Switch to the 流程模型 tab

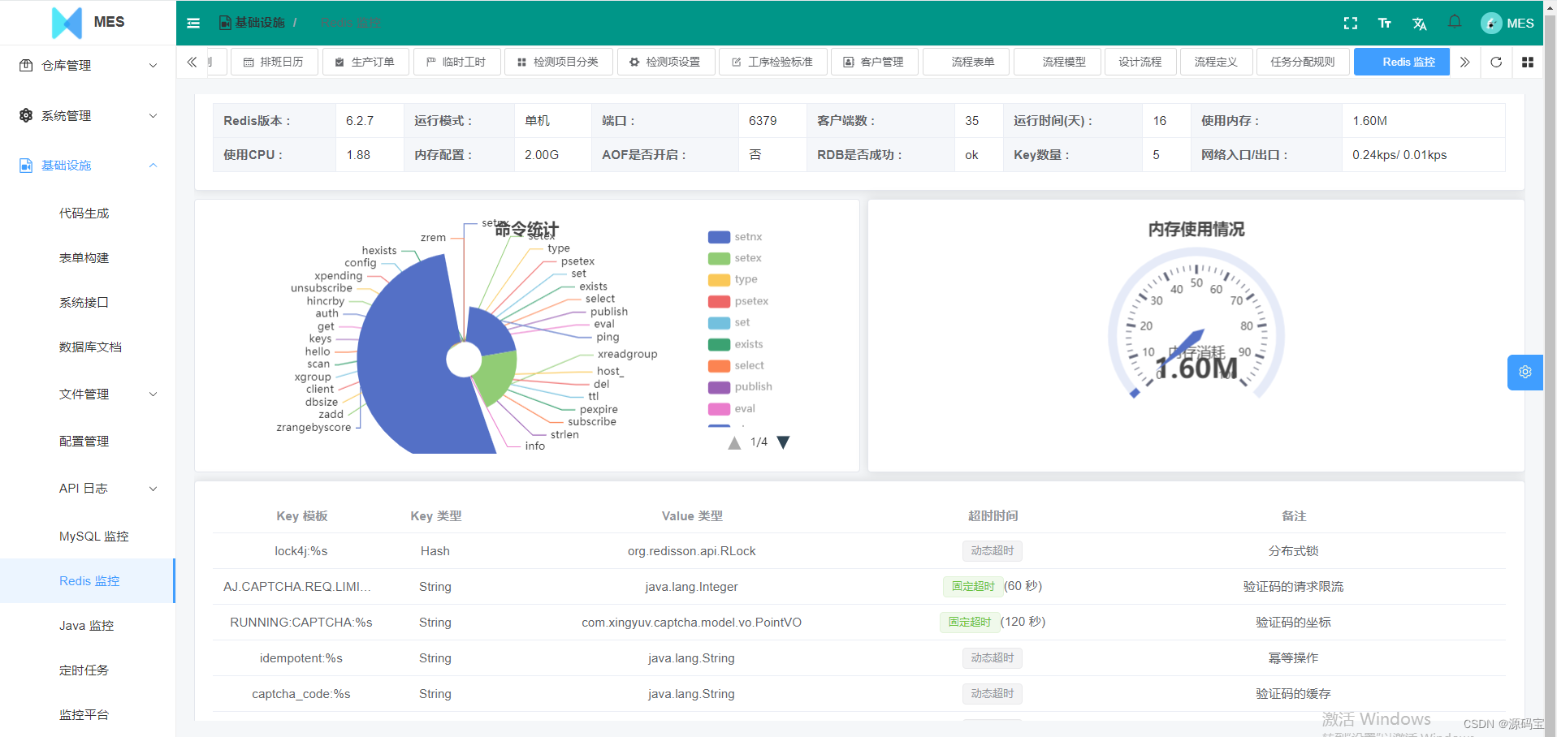[1057, 61]
